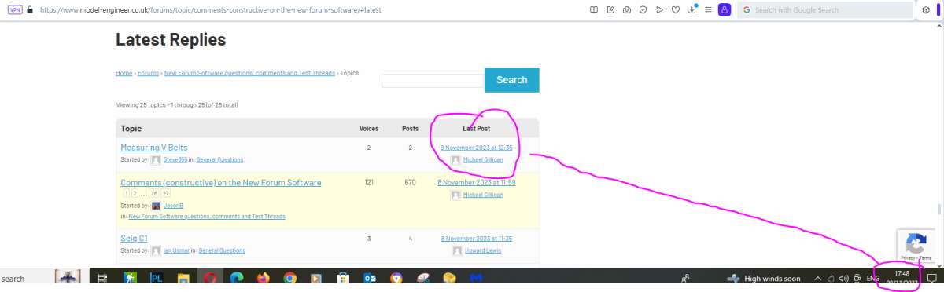Viewport: 944px width, 292px height.
Task: Open the notification center icon
Action: tap(931, 279)
